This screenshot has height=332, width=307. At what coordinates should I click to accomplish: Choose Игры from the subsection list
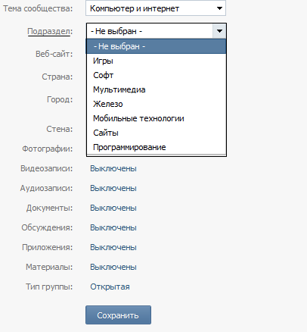pyautogui.click(x=157, y=61)
